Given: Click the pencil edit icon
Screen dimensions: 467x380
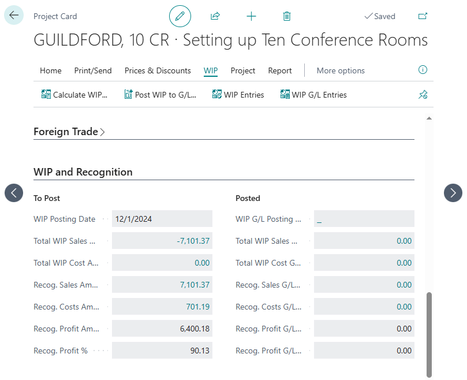Looking at the screenshot, I should coord(180,16).
